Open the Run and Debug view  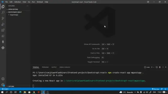click(3, 24)
